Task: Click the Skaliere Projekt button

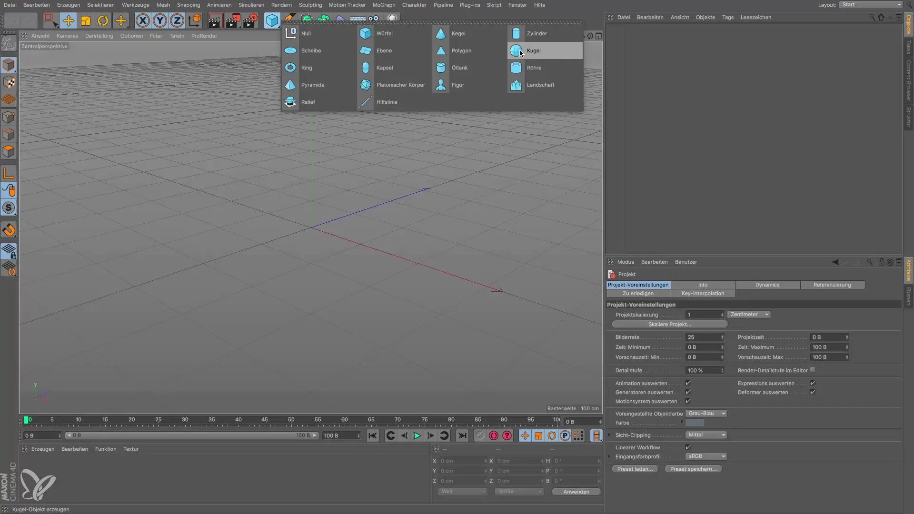Action: (669, 325)
